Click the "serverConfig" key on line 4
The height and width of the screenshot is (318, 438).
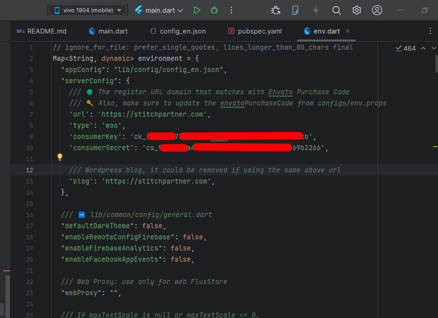point(89,81)
